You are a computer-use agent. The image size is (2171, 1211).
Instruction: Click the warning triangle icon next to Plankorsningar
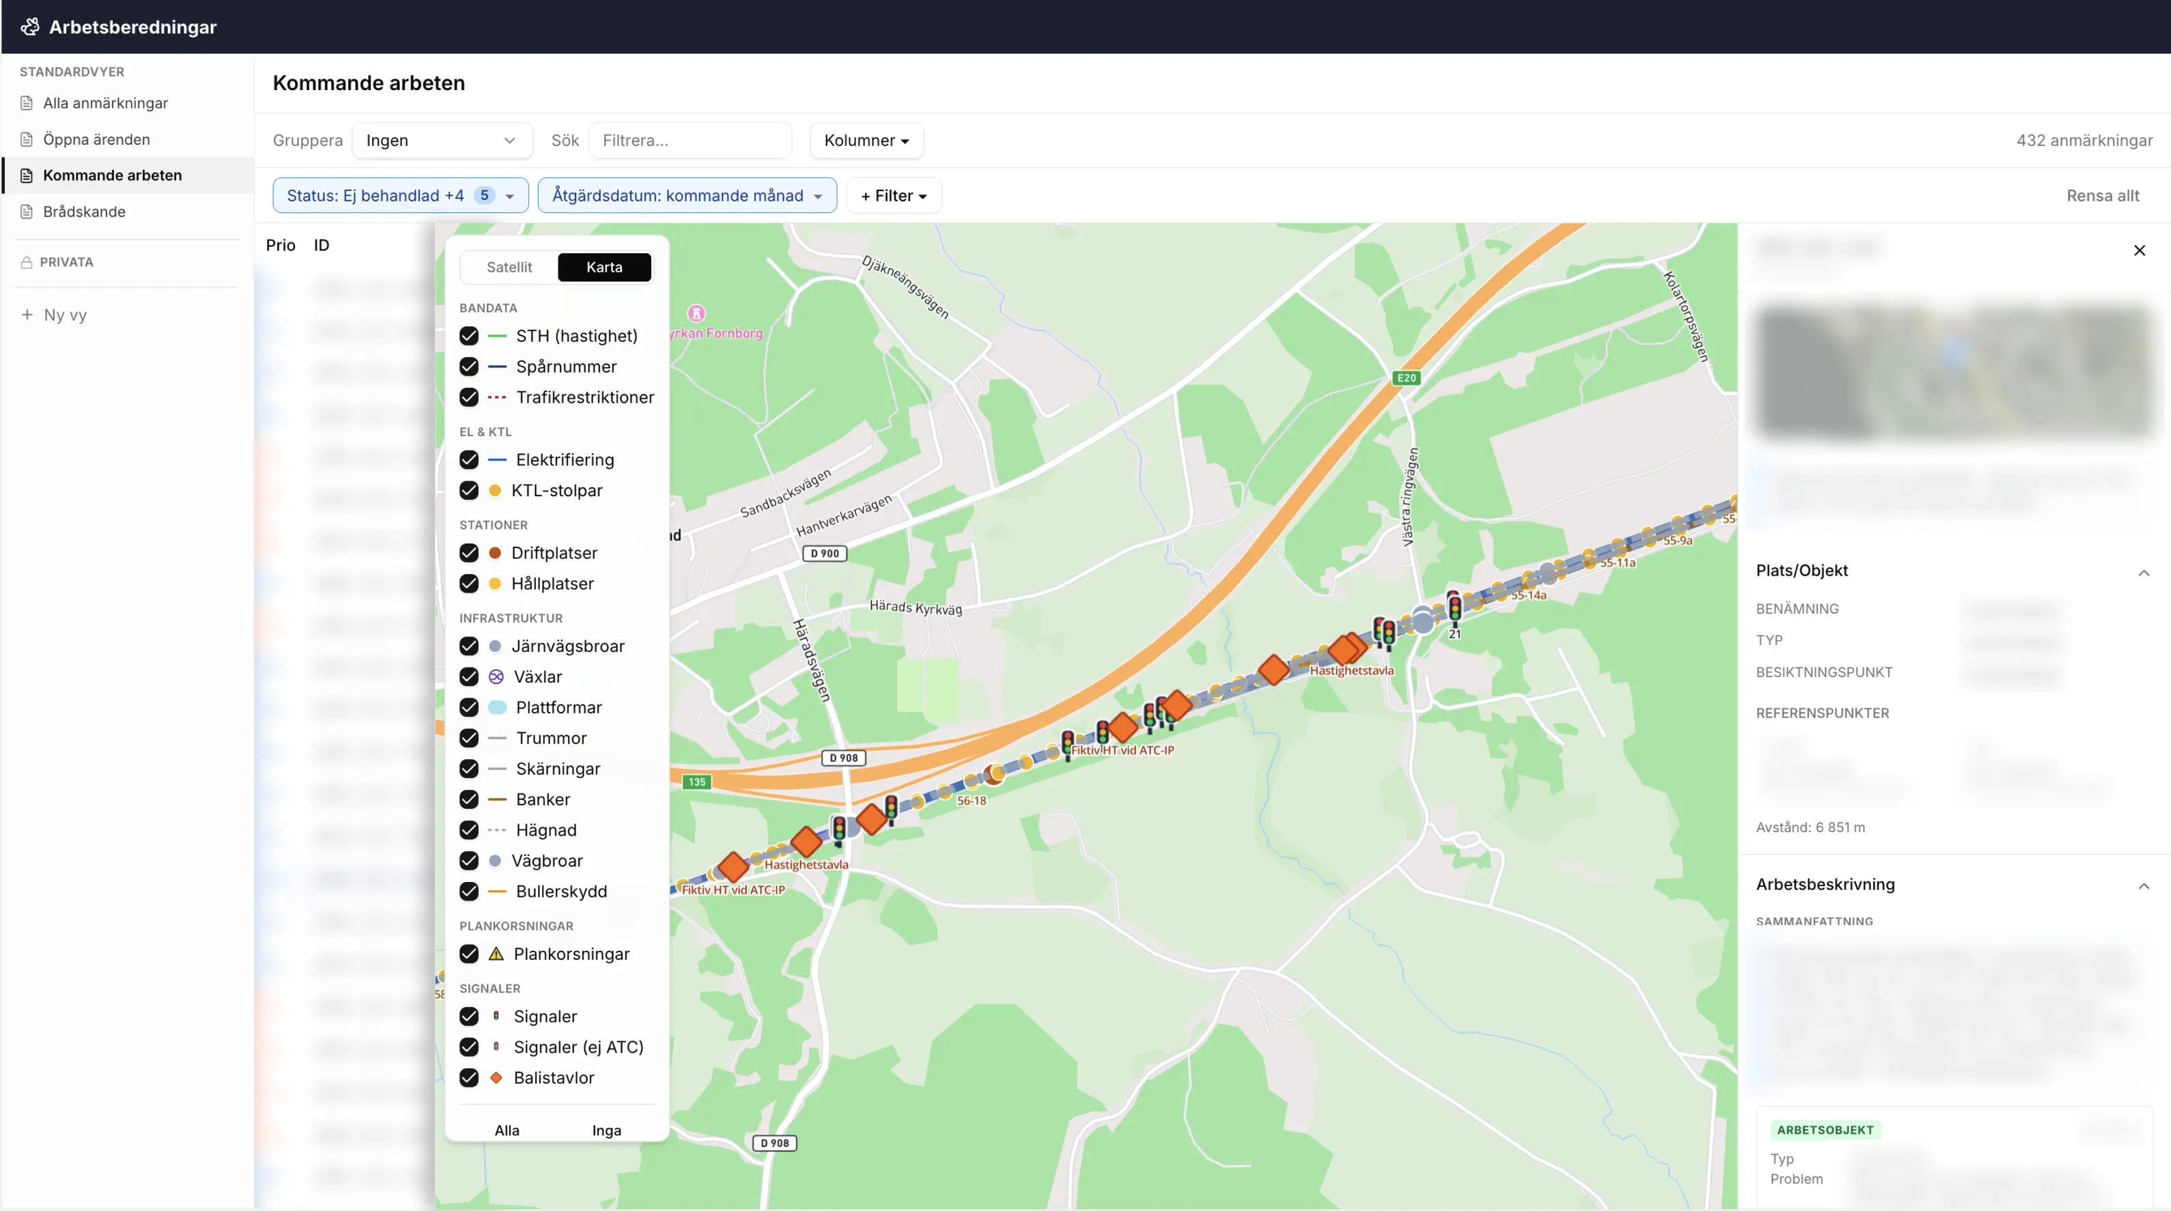coord(497,953)
